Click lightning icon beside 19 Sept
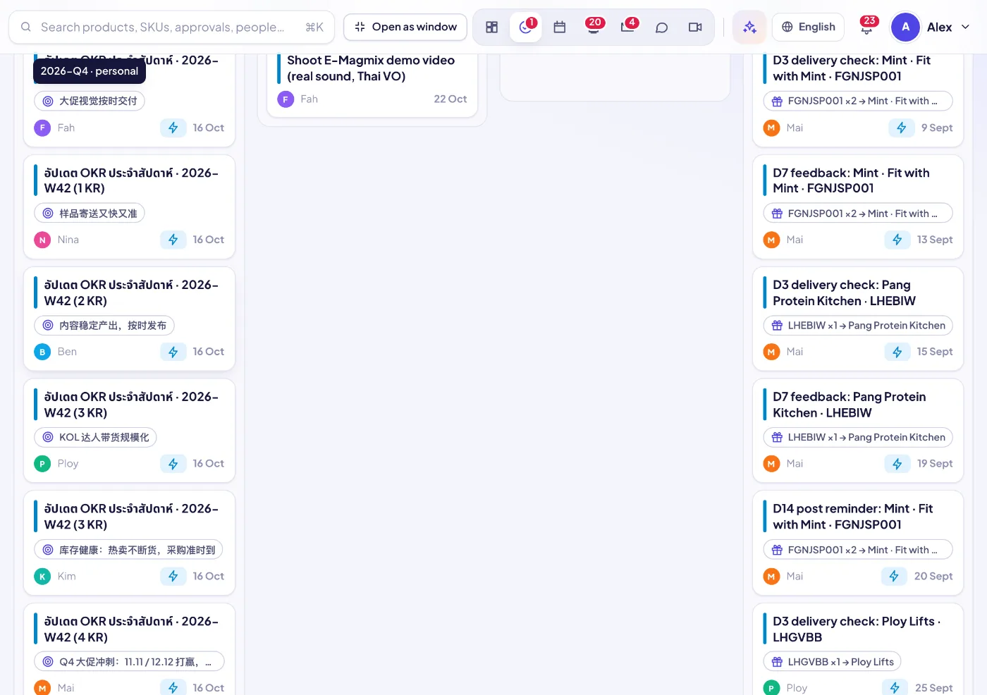The image size is (987, 695). [x=897, y=464]
